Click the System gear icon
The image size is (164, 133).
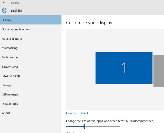tap(4, 11)
